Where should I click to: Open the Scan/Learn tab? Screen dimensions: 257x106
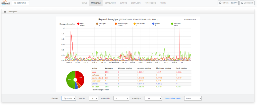136,3
